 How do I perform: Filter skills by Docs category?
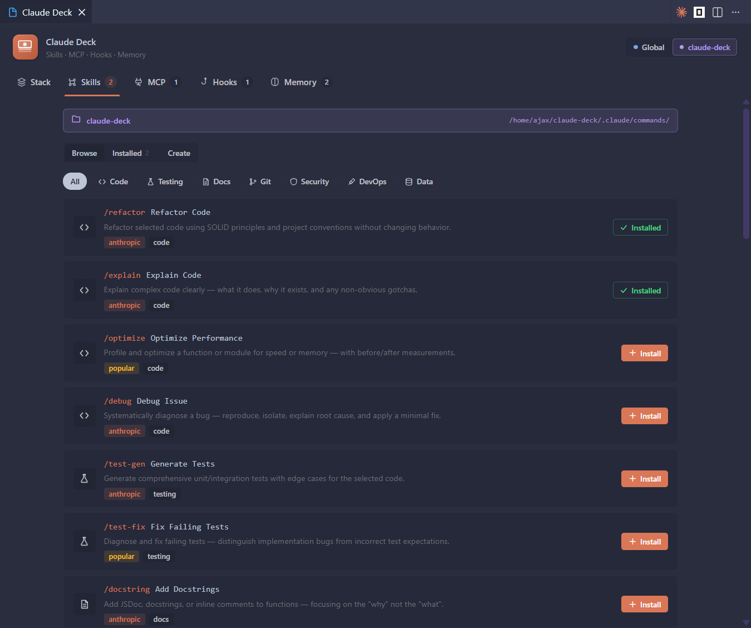(217, 181)
